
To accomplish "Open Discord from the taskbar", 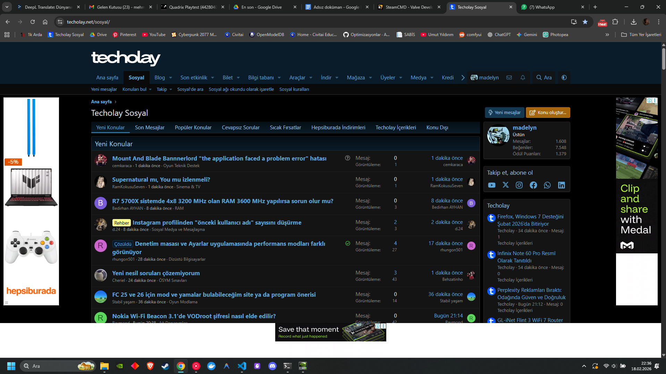I will click(x=272, y=366).
